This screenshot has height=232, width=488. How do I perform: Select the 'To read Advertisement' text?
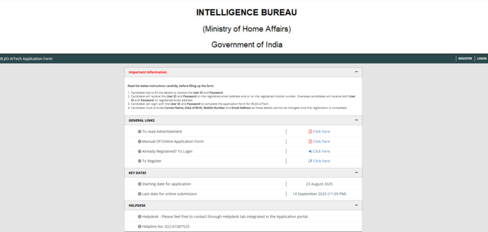coord(162,132)
